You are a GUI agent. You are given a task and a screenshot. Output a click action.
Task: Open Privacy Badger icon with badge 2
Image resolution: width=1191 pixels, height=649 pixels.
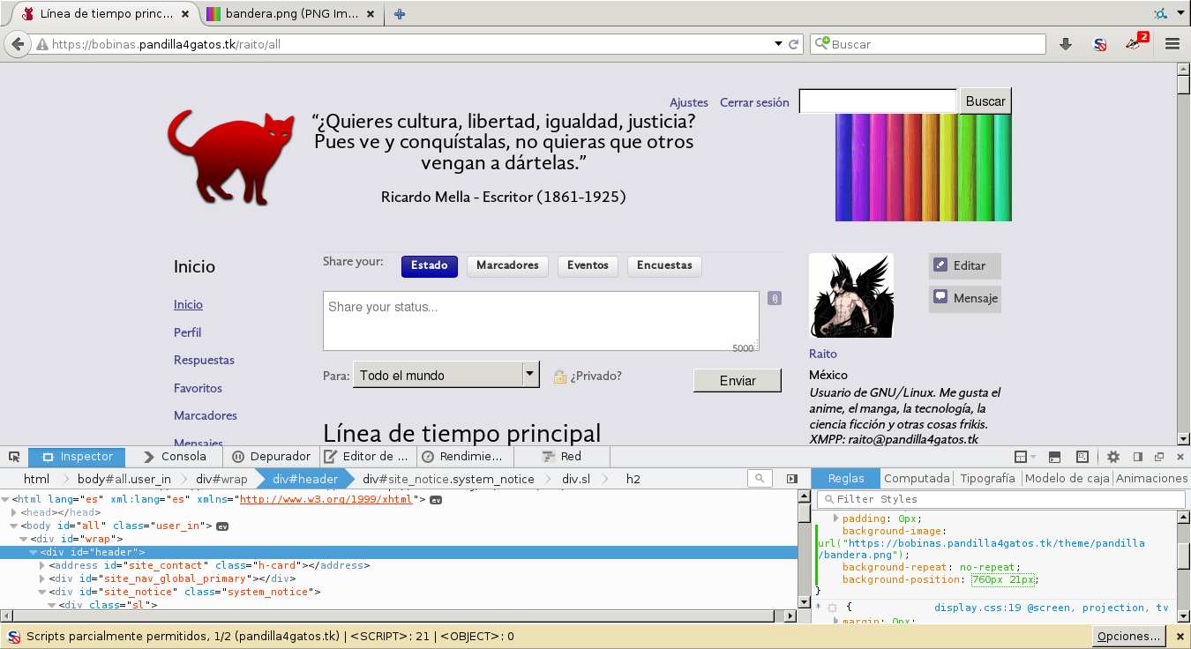pyautogui.click(x=1136, y=42)
